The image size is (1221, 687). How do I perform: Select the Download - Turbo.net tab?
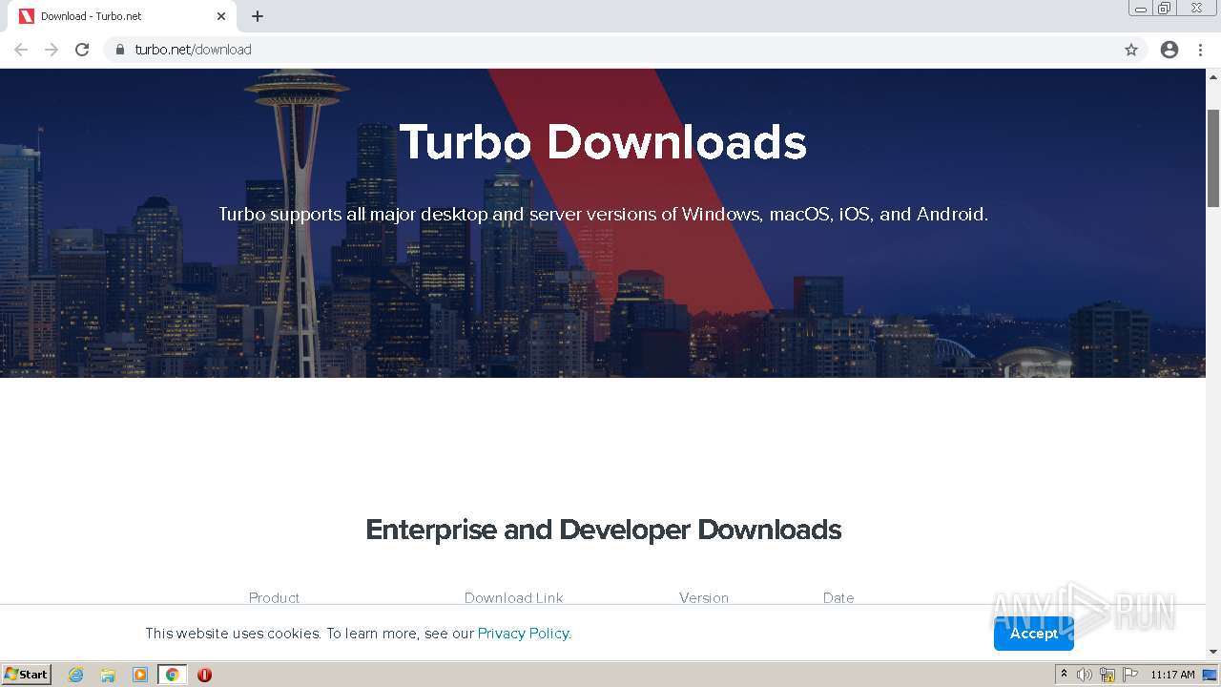coord(122,16)
